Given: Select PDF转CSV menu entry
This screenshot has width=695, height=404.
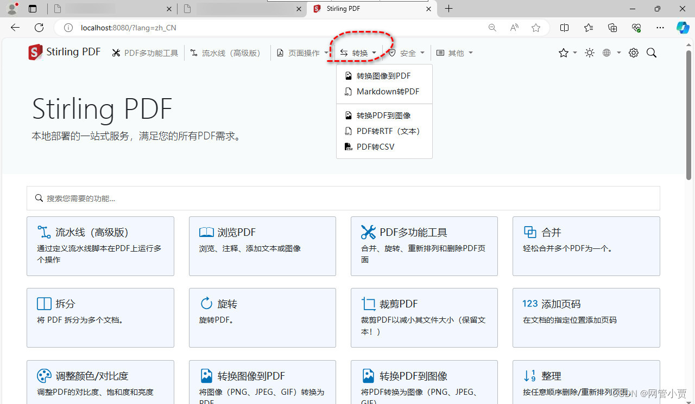Looking at the screenshot, I should (384, 147).
